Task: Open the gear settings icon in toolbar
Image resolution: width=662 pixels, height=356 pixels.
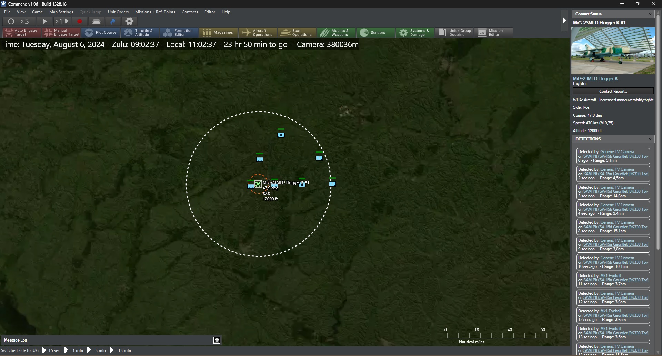Action: (x=129, y=21)
